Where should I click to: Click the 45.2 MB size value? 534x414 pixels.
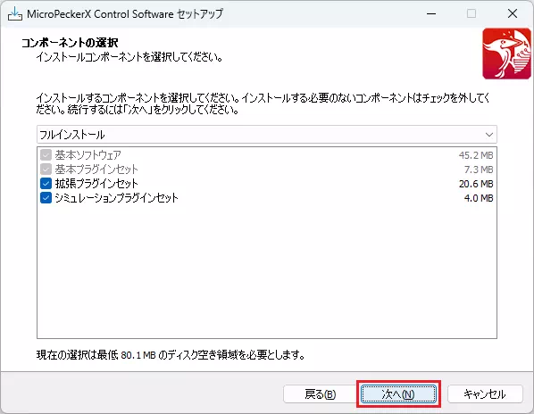pos(476,155)
